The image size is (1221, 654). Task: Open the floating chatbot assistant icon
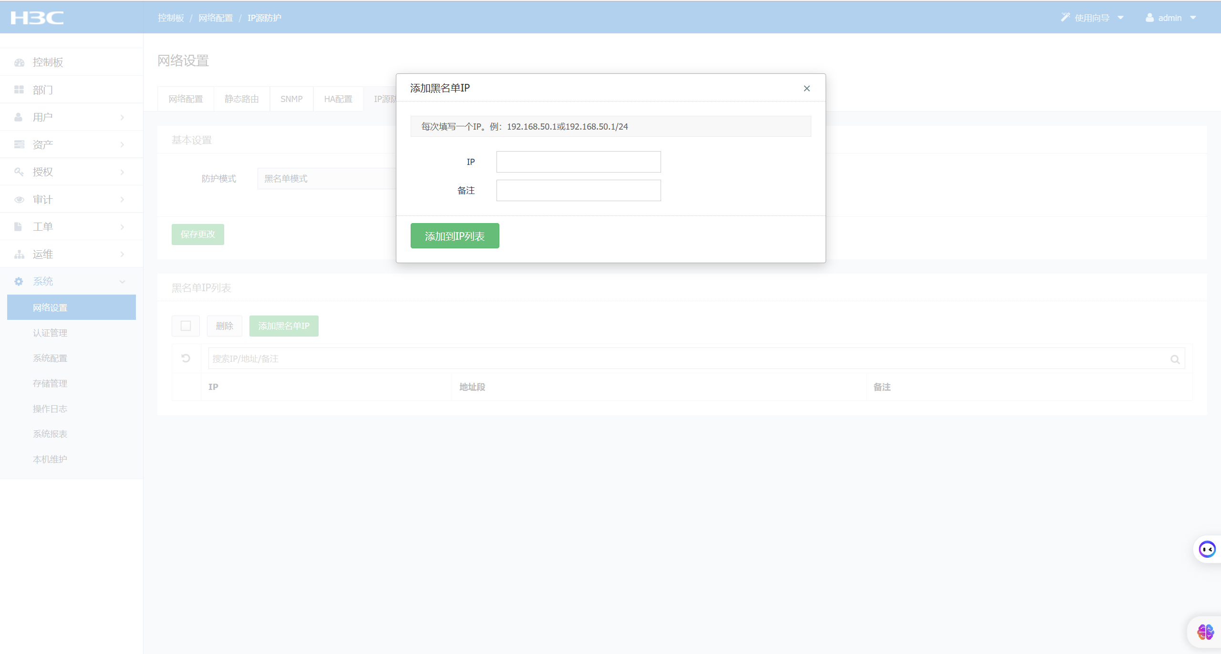click(1207, 549)
